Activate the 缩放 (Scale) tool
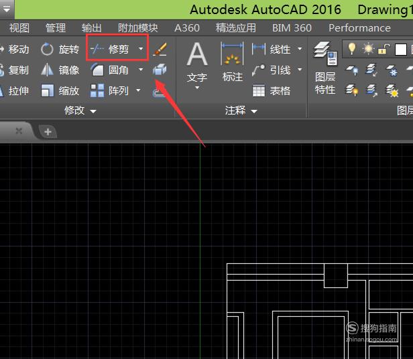This screenshot has height=359, width=413. coord(60,91)
